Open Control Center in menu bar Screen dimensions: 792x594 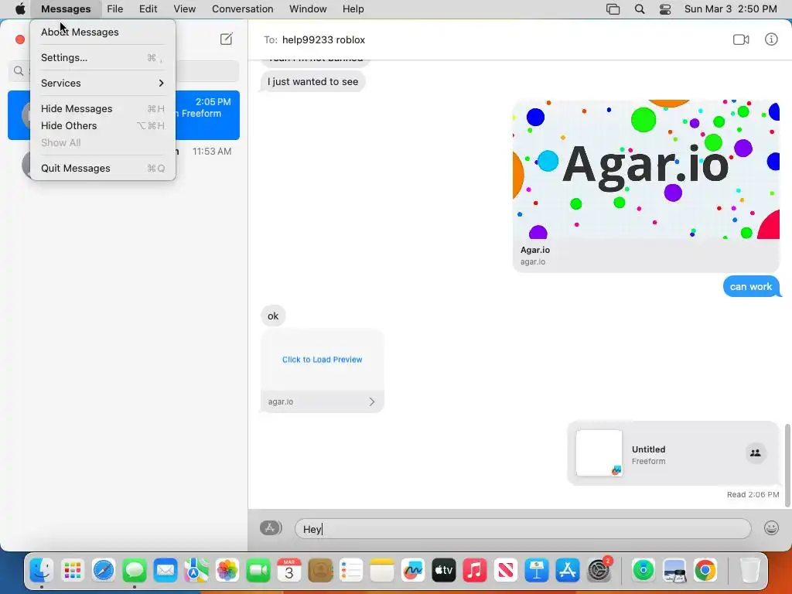click(665, 9)
